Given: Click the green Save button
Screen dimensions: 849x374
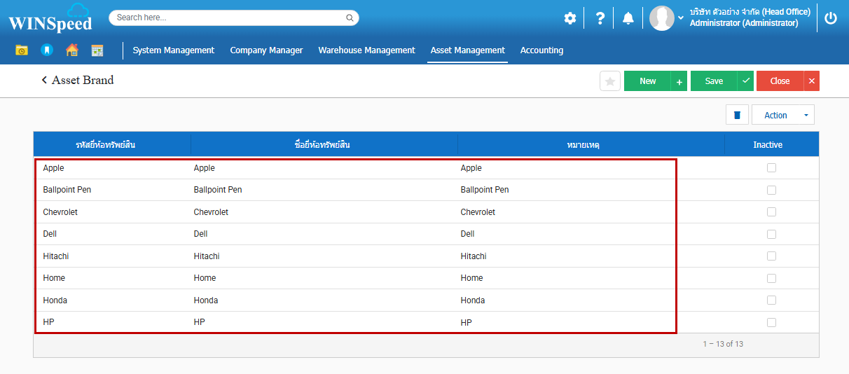Looking at the screenshot, I should 714,81.
